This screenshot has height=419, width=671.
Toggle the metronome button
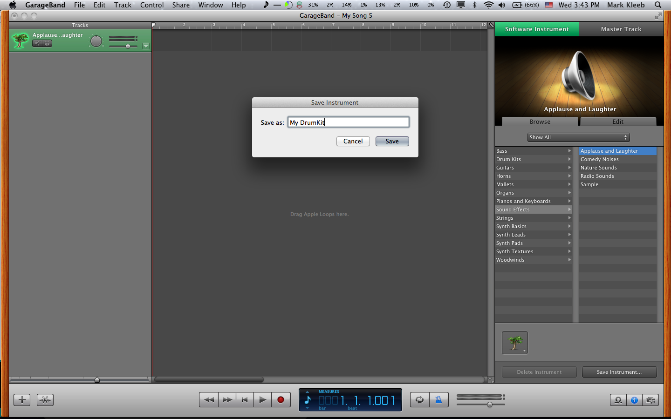[x=438, y=399]
